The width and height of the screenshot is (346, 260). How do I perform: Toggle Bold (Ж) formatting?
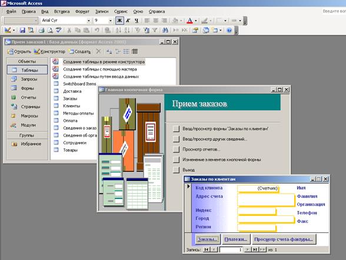tap(119, 21)
